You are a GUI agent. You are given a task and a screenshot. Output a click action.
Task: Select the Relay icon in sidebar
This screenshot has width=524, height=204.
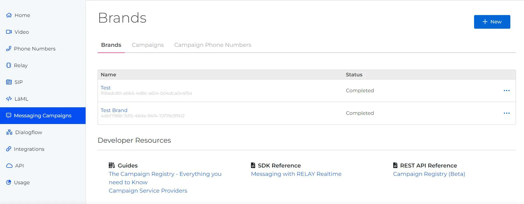[9, 65]
